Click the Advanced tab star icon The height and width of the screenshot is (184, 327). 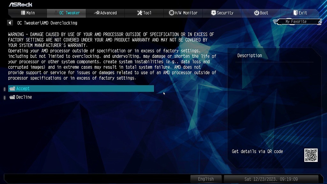97,13
